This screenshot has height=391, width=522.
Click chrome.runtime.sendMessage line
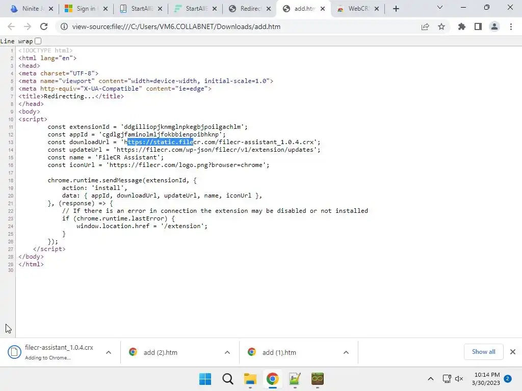point(122,181)
